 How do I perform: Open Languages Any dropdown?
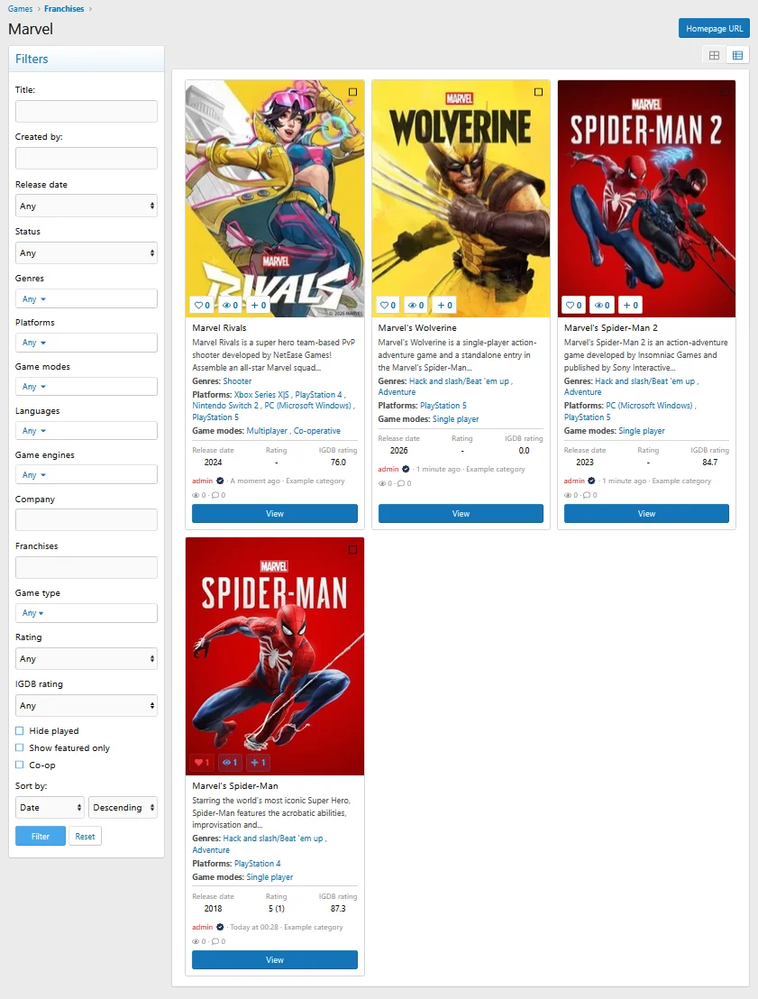click(86, 431)
